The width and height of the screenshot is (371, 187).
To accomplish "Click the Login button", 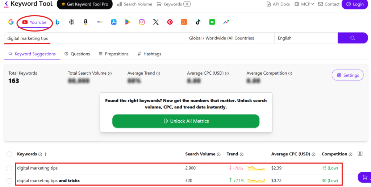I will (355, 4).
